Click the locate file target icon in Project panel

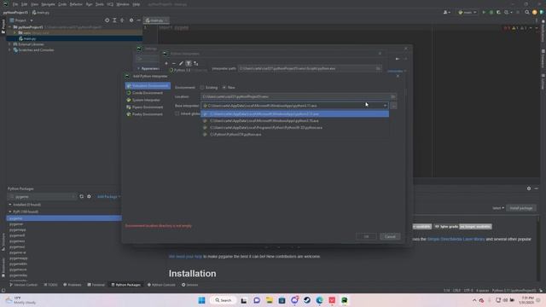tap(107, 20)
